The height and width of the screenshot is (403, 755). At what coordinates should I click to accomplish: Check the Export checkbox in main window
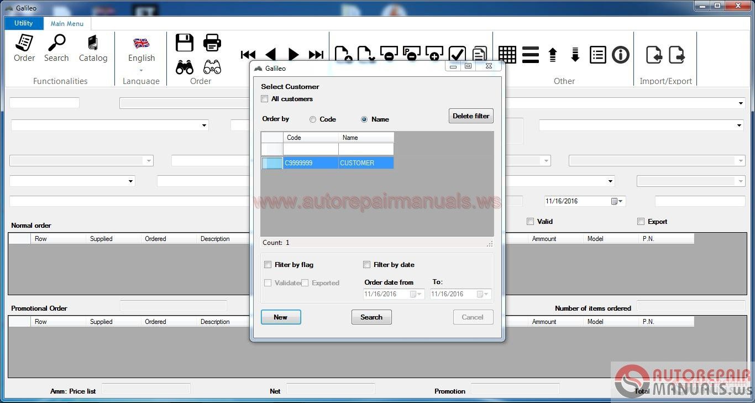(x=641, y=222)
